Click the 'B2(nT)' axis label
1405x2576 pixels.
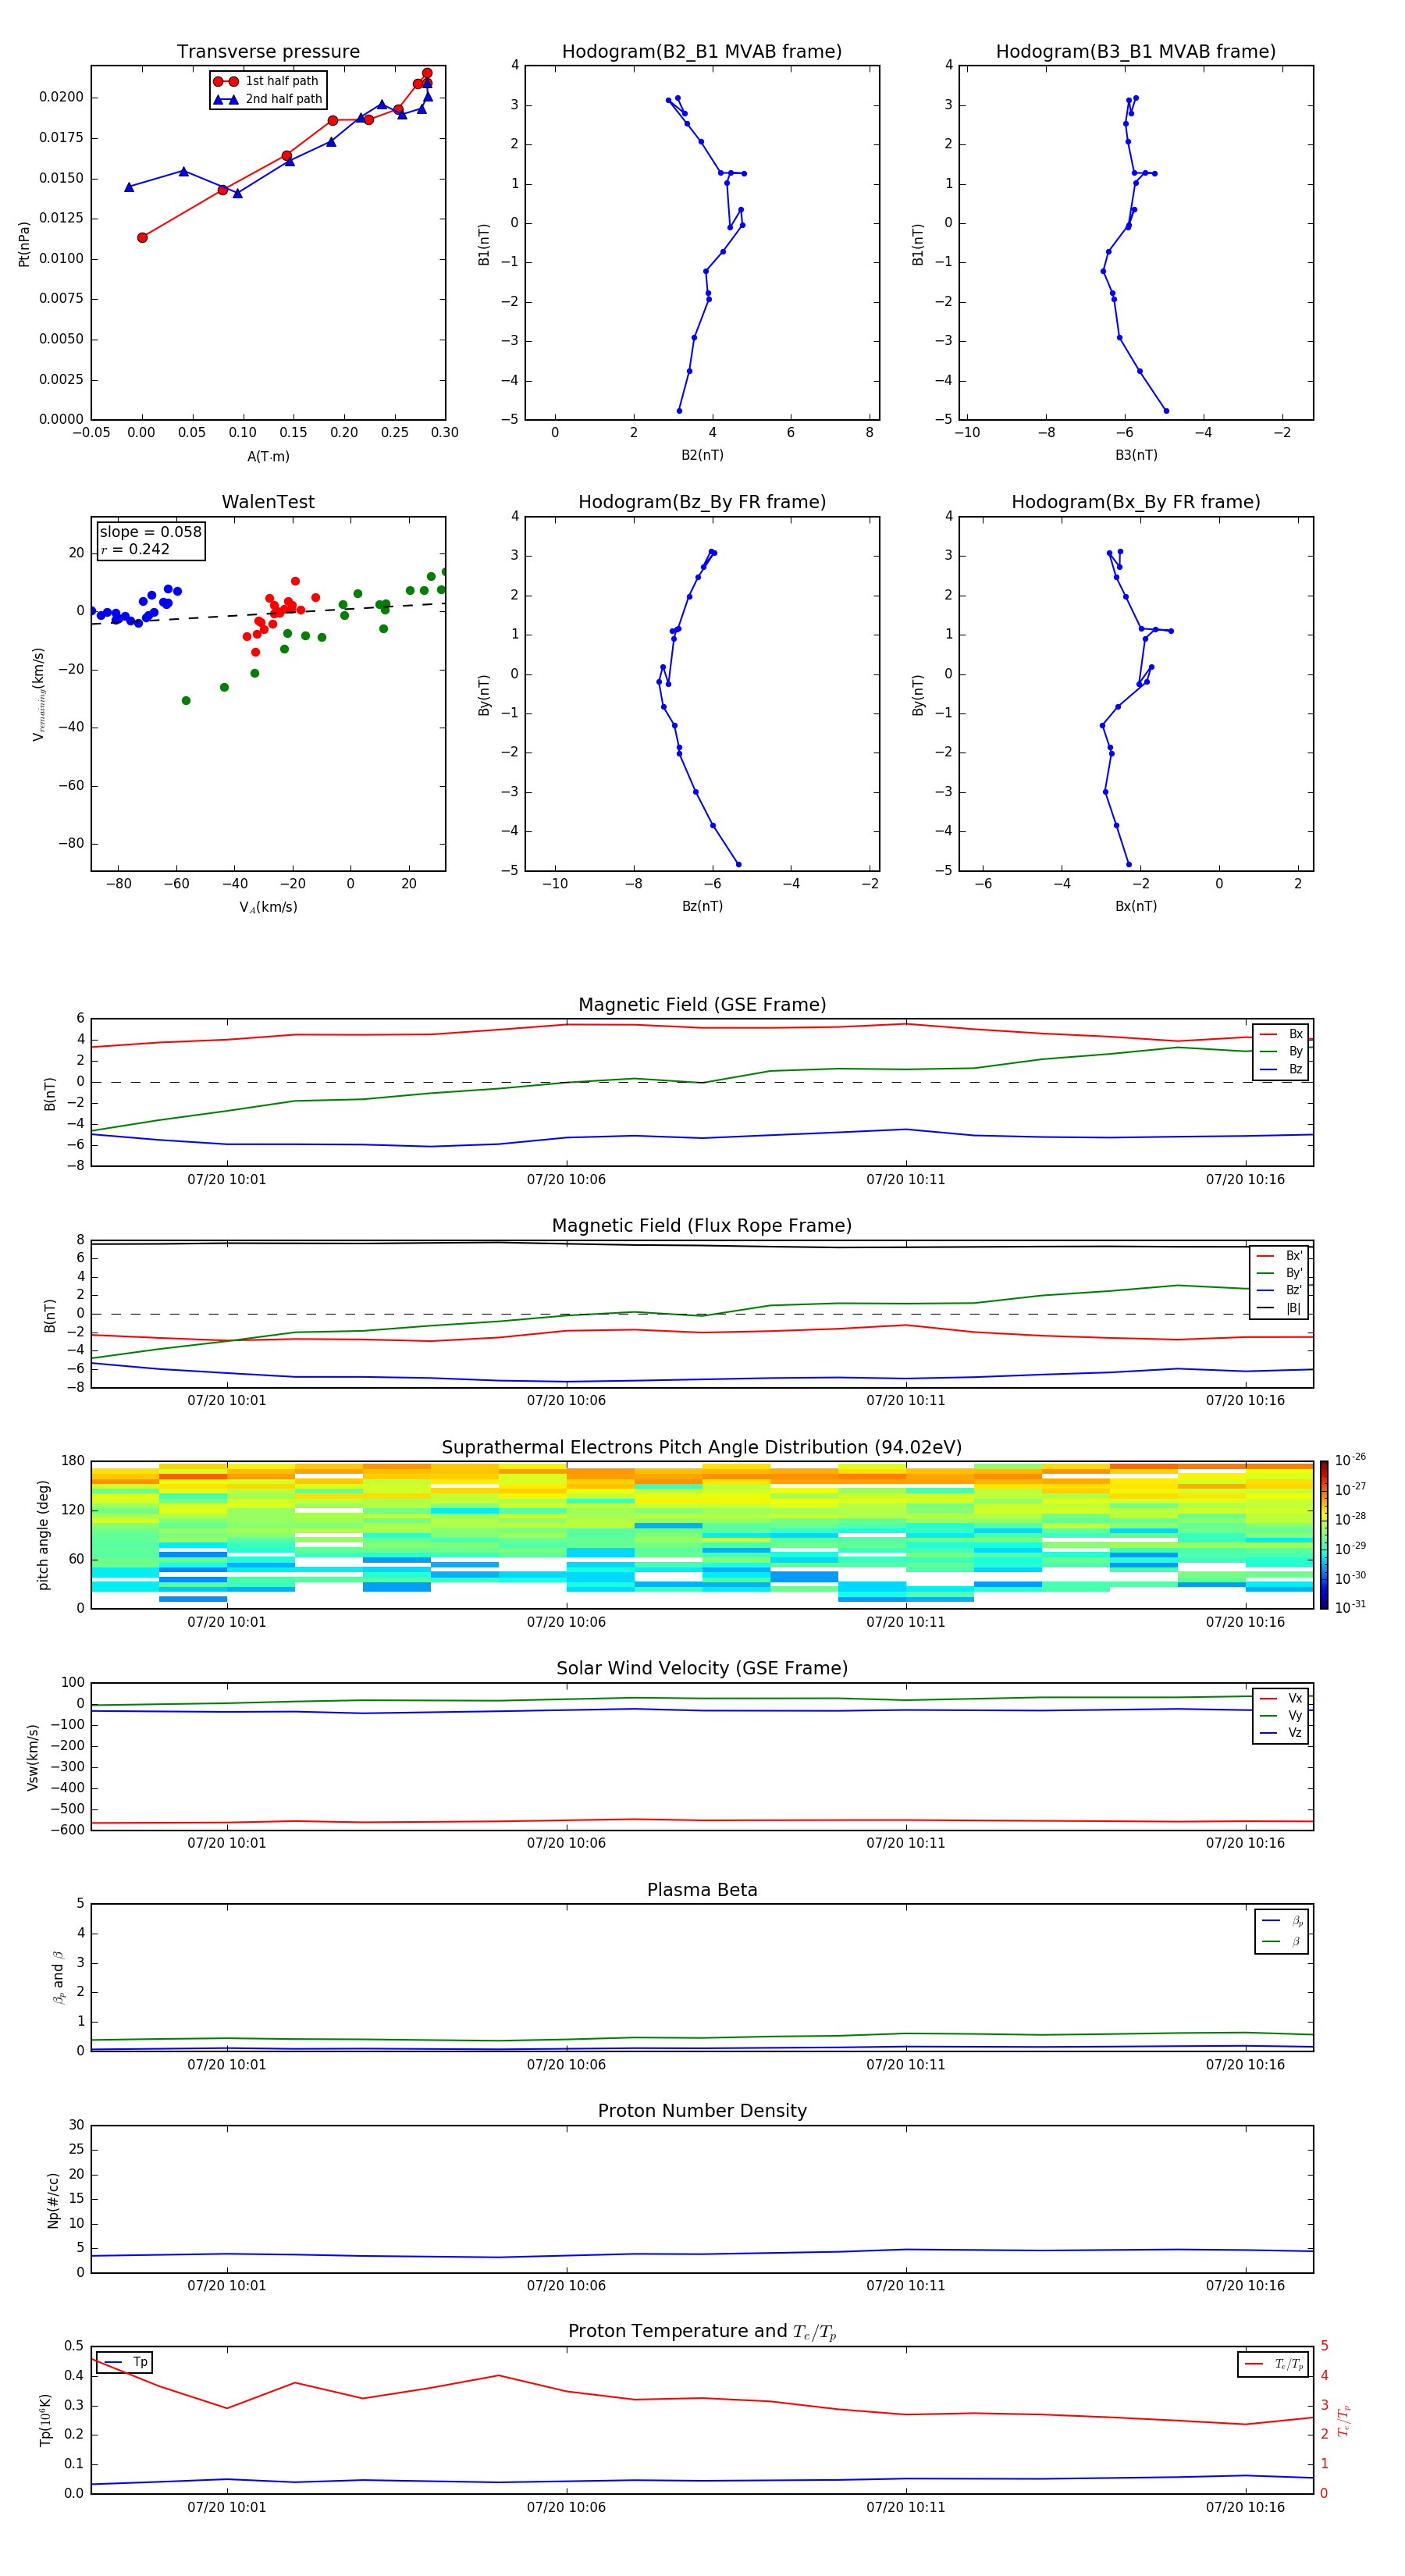(702, 455)
